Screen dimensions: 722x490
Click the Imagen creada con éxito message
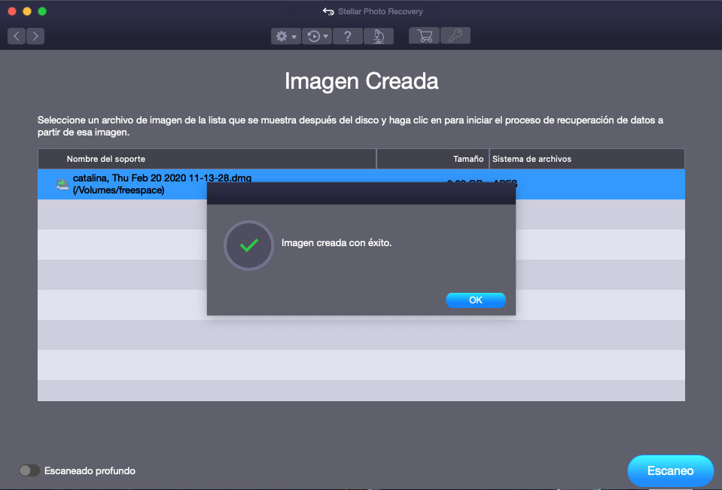[x=337, y=242]
